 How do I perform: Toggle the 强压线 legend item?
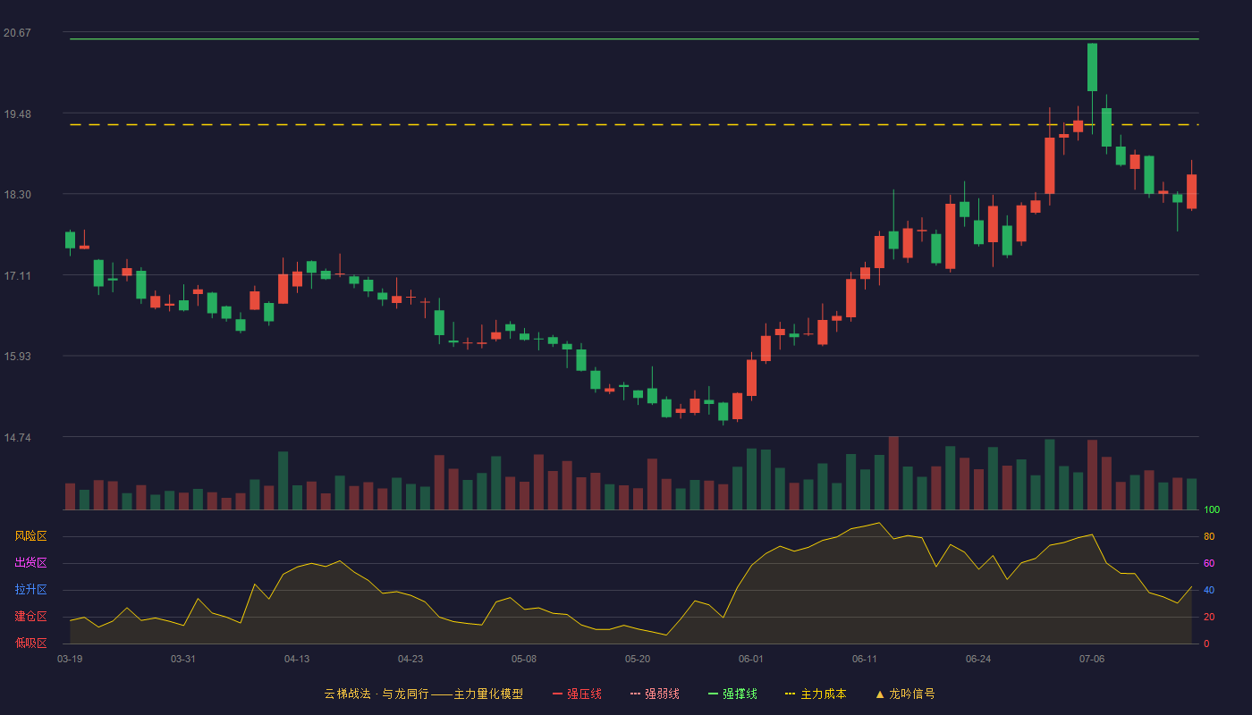[577, 694]
